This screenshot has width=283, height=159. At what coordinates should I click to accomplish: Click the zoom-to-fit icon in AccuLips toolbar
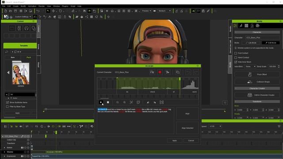pyautogui.click(x=131, y=102)
